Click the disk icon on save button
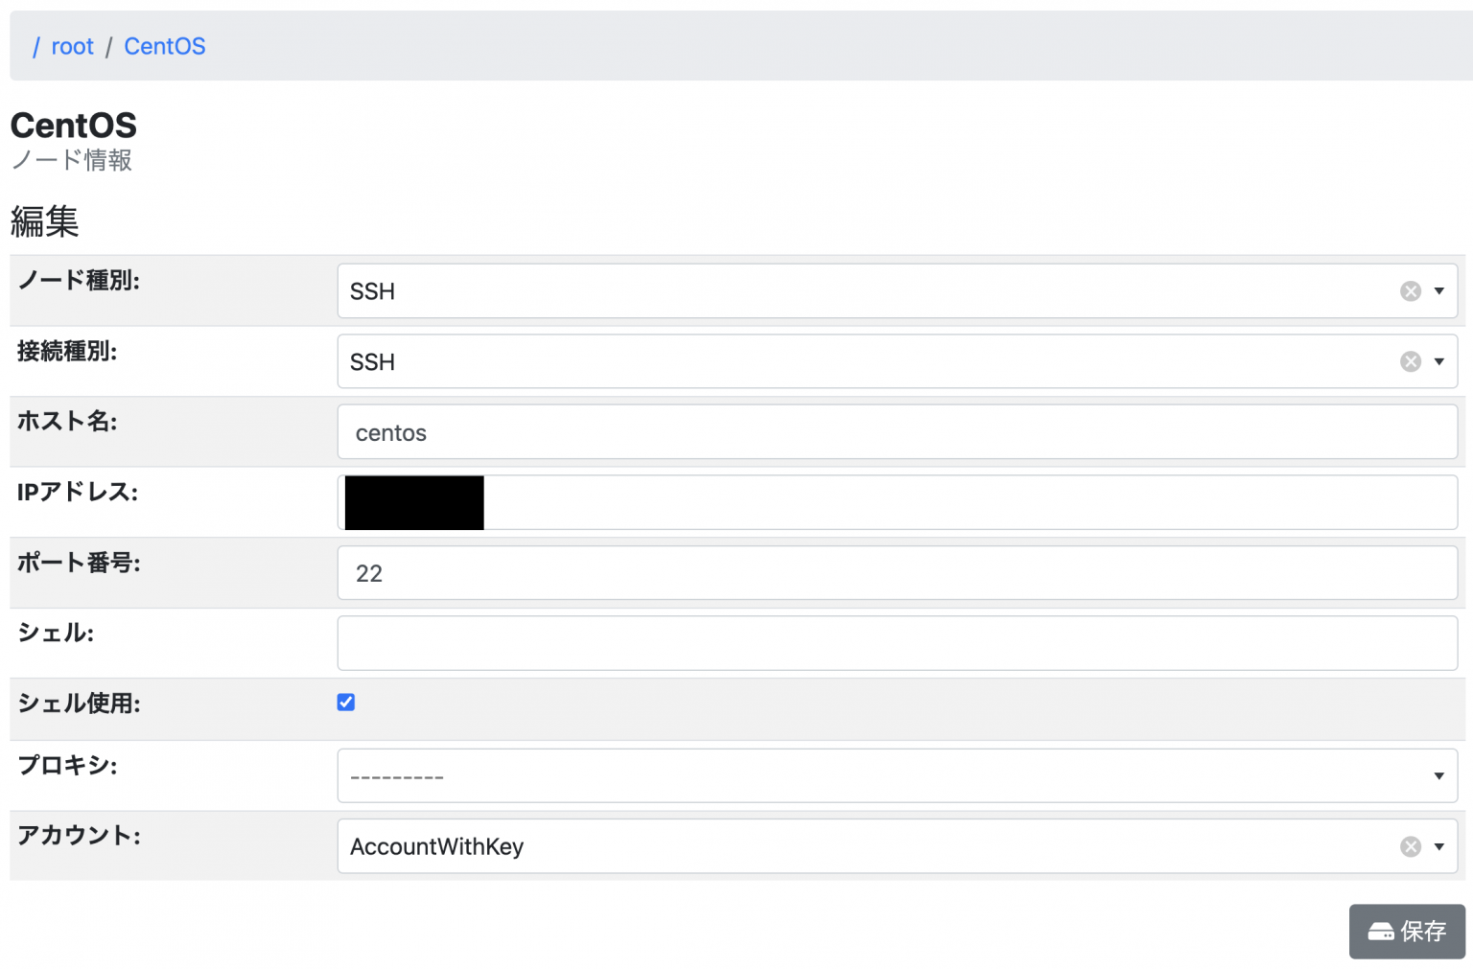 pyautogui.click(x=1380, y=932)
